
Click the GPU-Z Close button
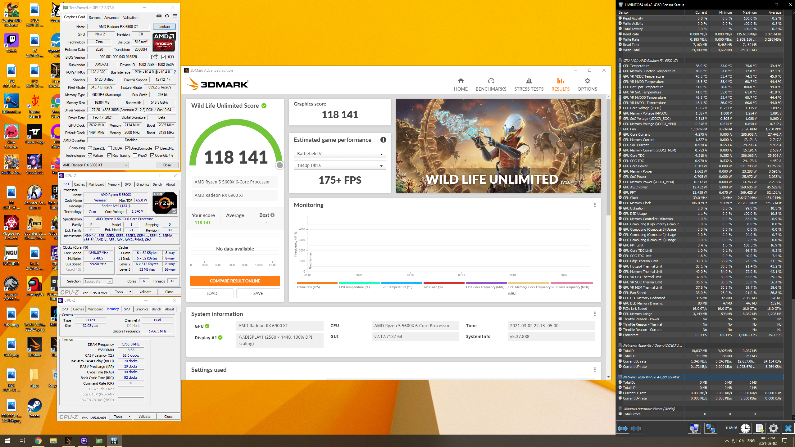click(x=167, y=165)
